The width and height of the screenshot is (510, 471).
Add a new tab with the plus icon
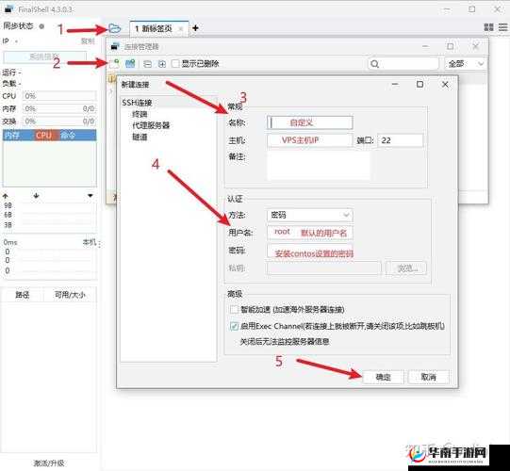click(195, 28)
